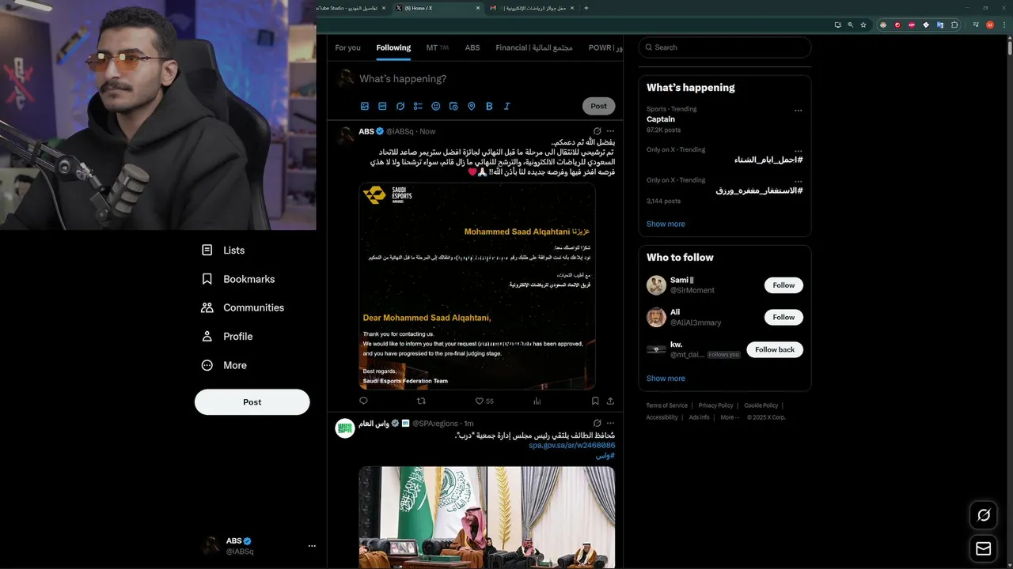Screen dimensions: 1013x569
Task: Open account switcher dots next to ABS
Action: click(312, 546)
